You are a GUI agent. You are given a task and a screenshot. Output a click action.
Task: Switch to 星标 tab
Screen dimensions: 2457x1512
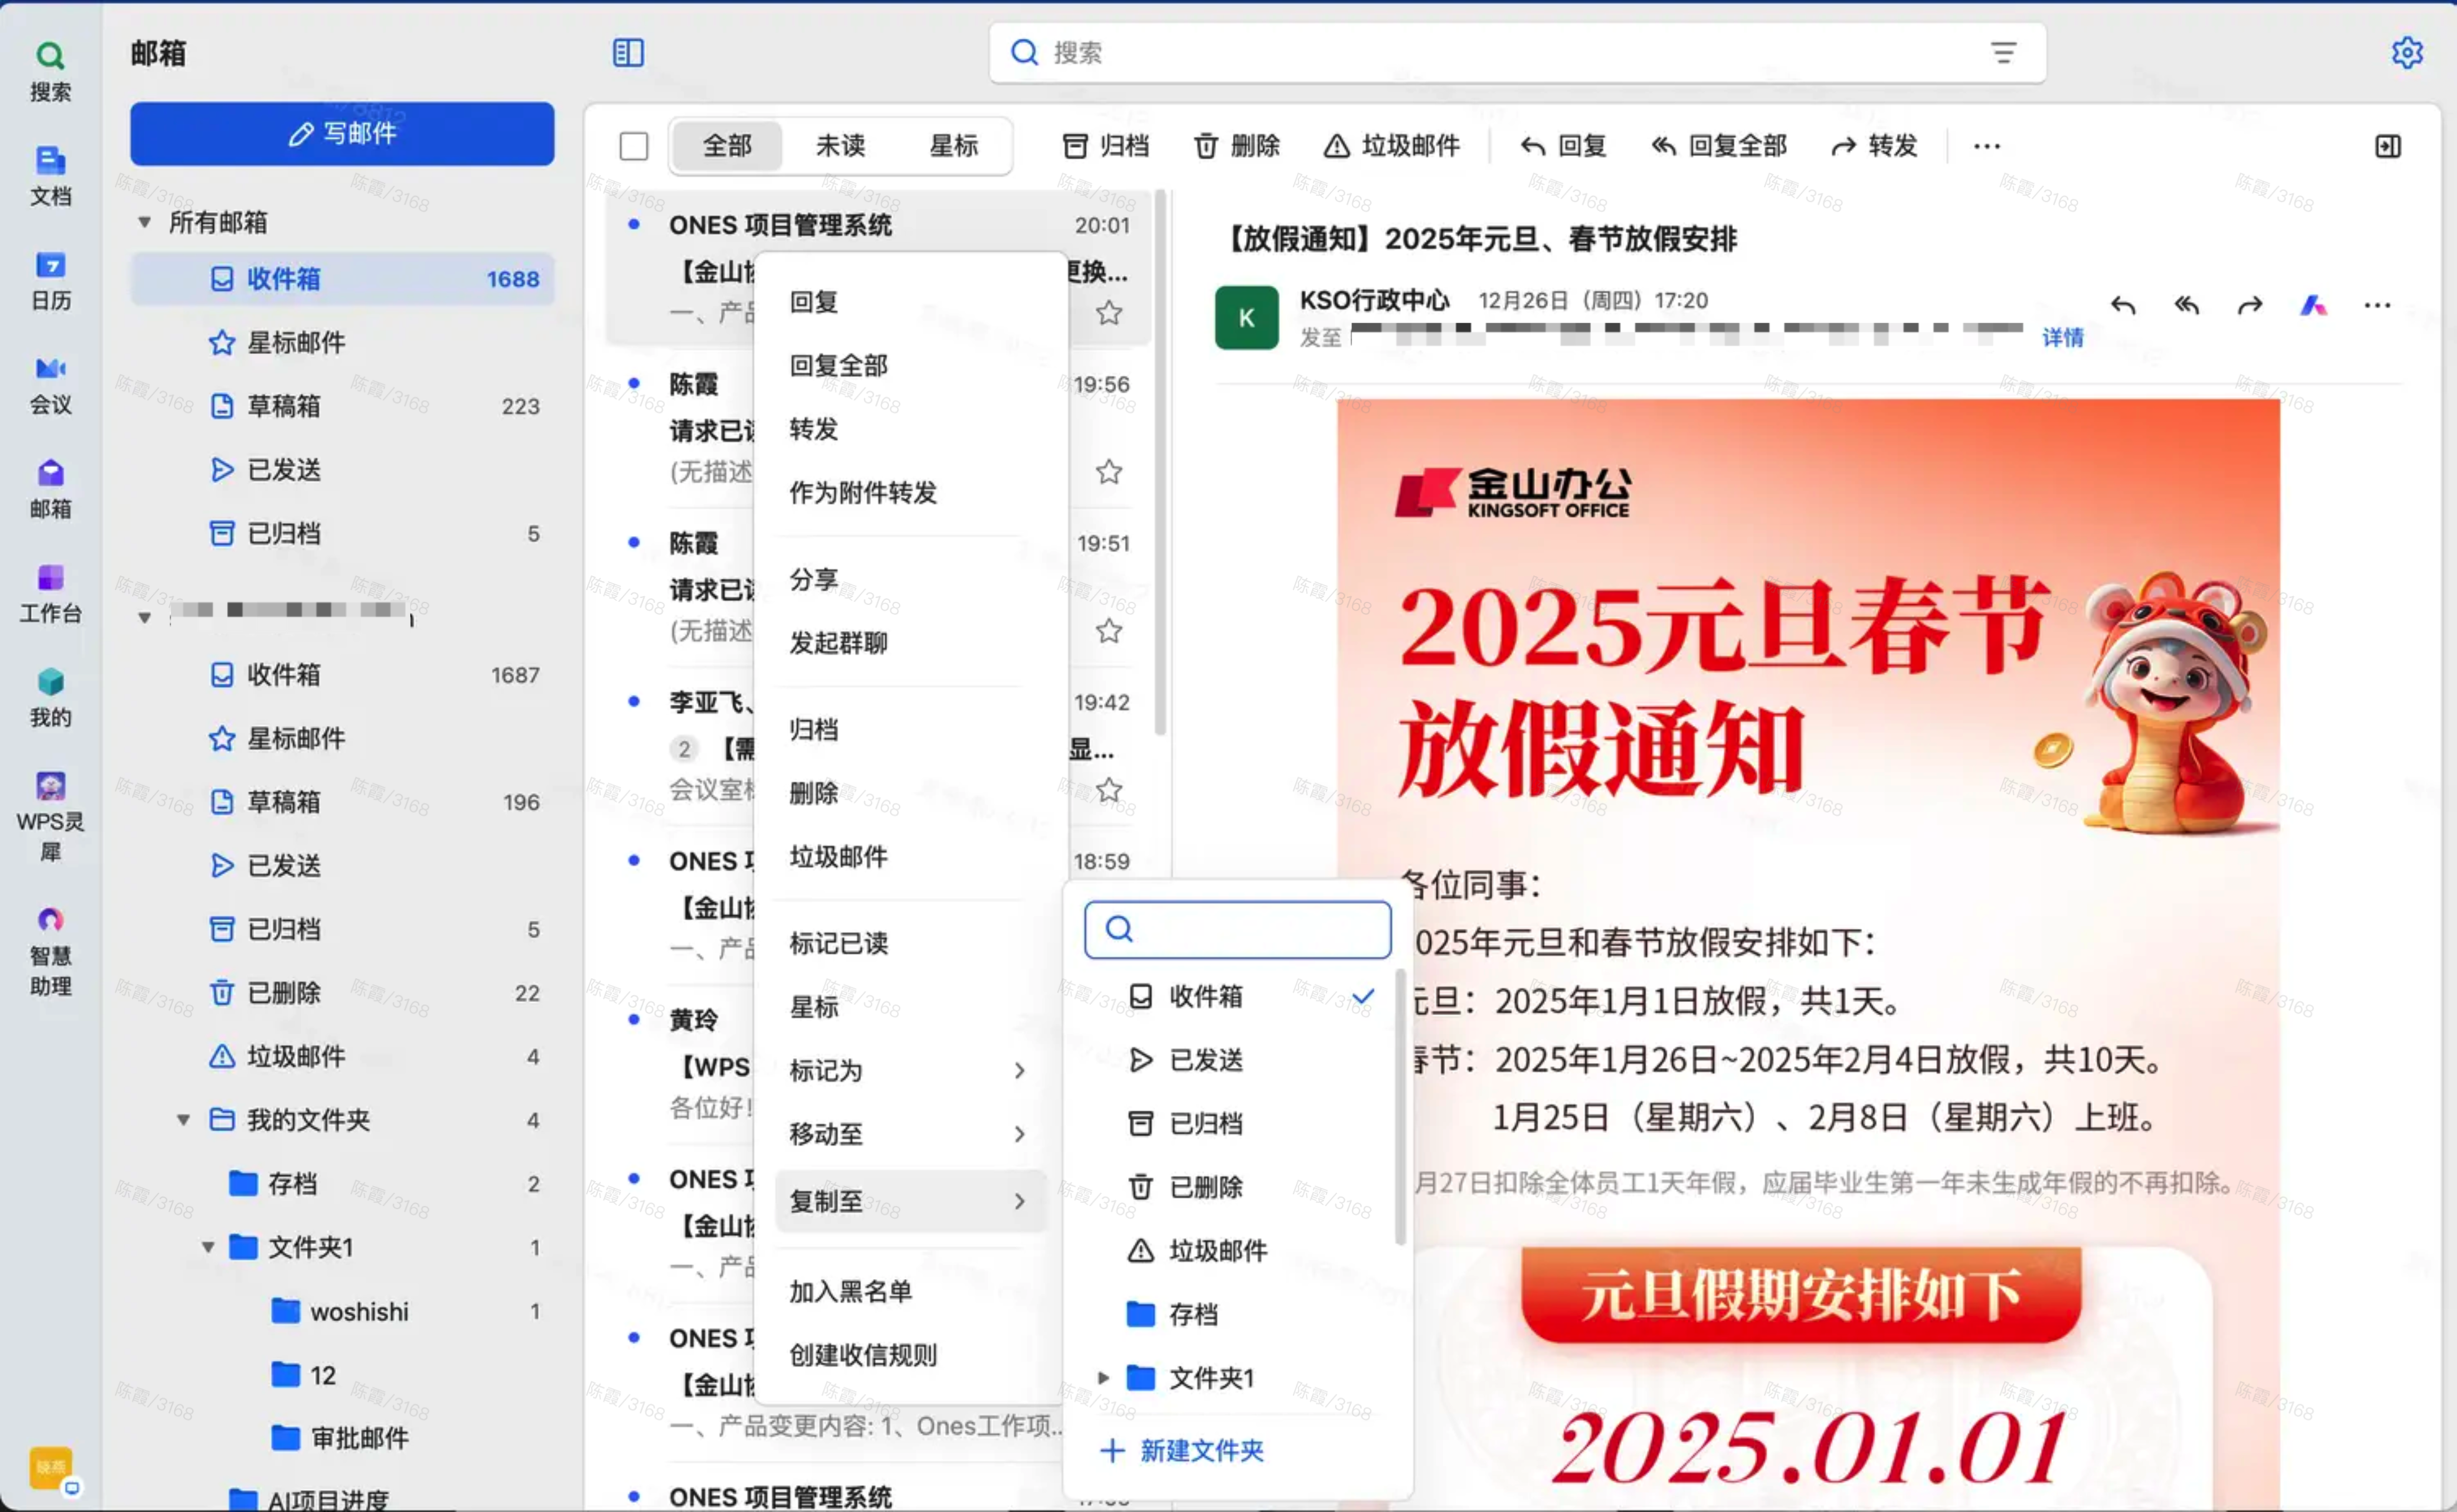(953, 146)
